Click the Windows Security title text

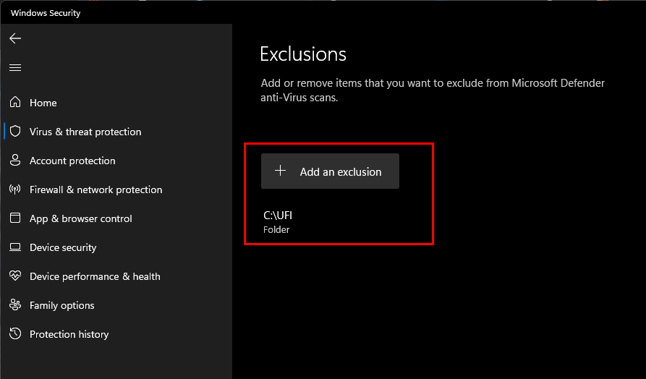[46, 13]
